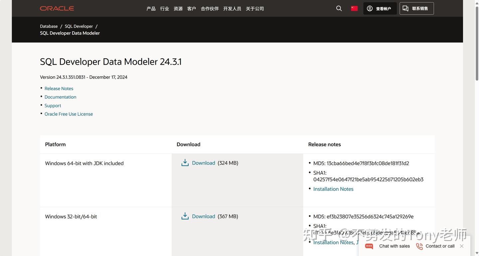
Task: Open the Release Notes link
Action: (59, 89)
